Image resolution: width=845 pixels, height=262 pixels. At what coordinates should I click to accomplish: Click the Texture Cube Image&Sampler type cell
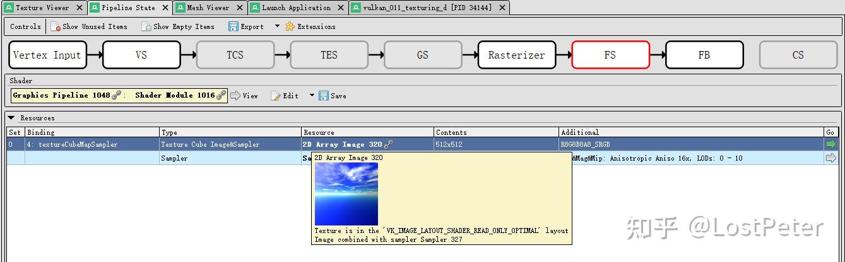click(230, 144)
